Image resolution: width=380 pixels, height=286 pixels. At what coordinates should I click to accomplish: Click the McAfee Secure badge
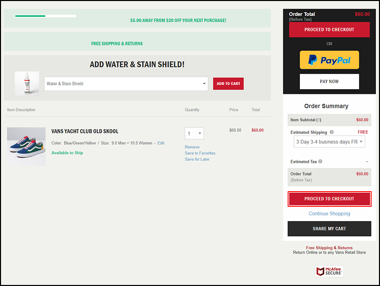pos(329,271)
